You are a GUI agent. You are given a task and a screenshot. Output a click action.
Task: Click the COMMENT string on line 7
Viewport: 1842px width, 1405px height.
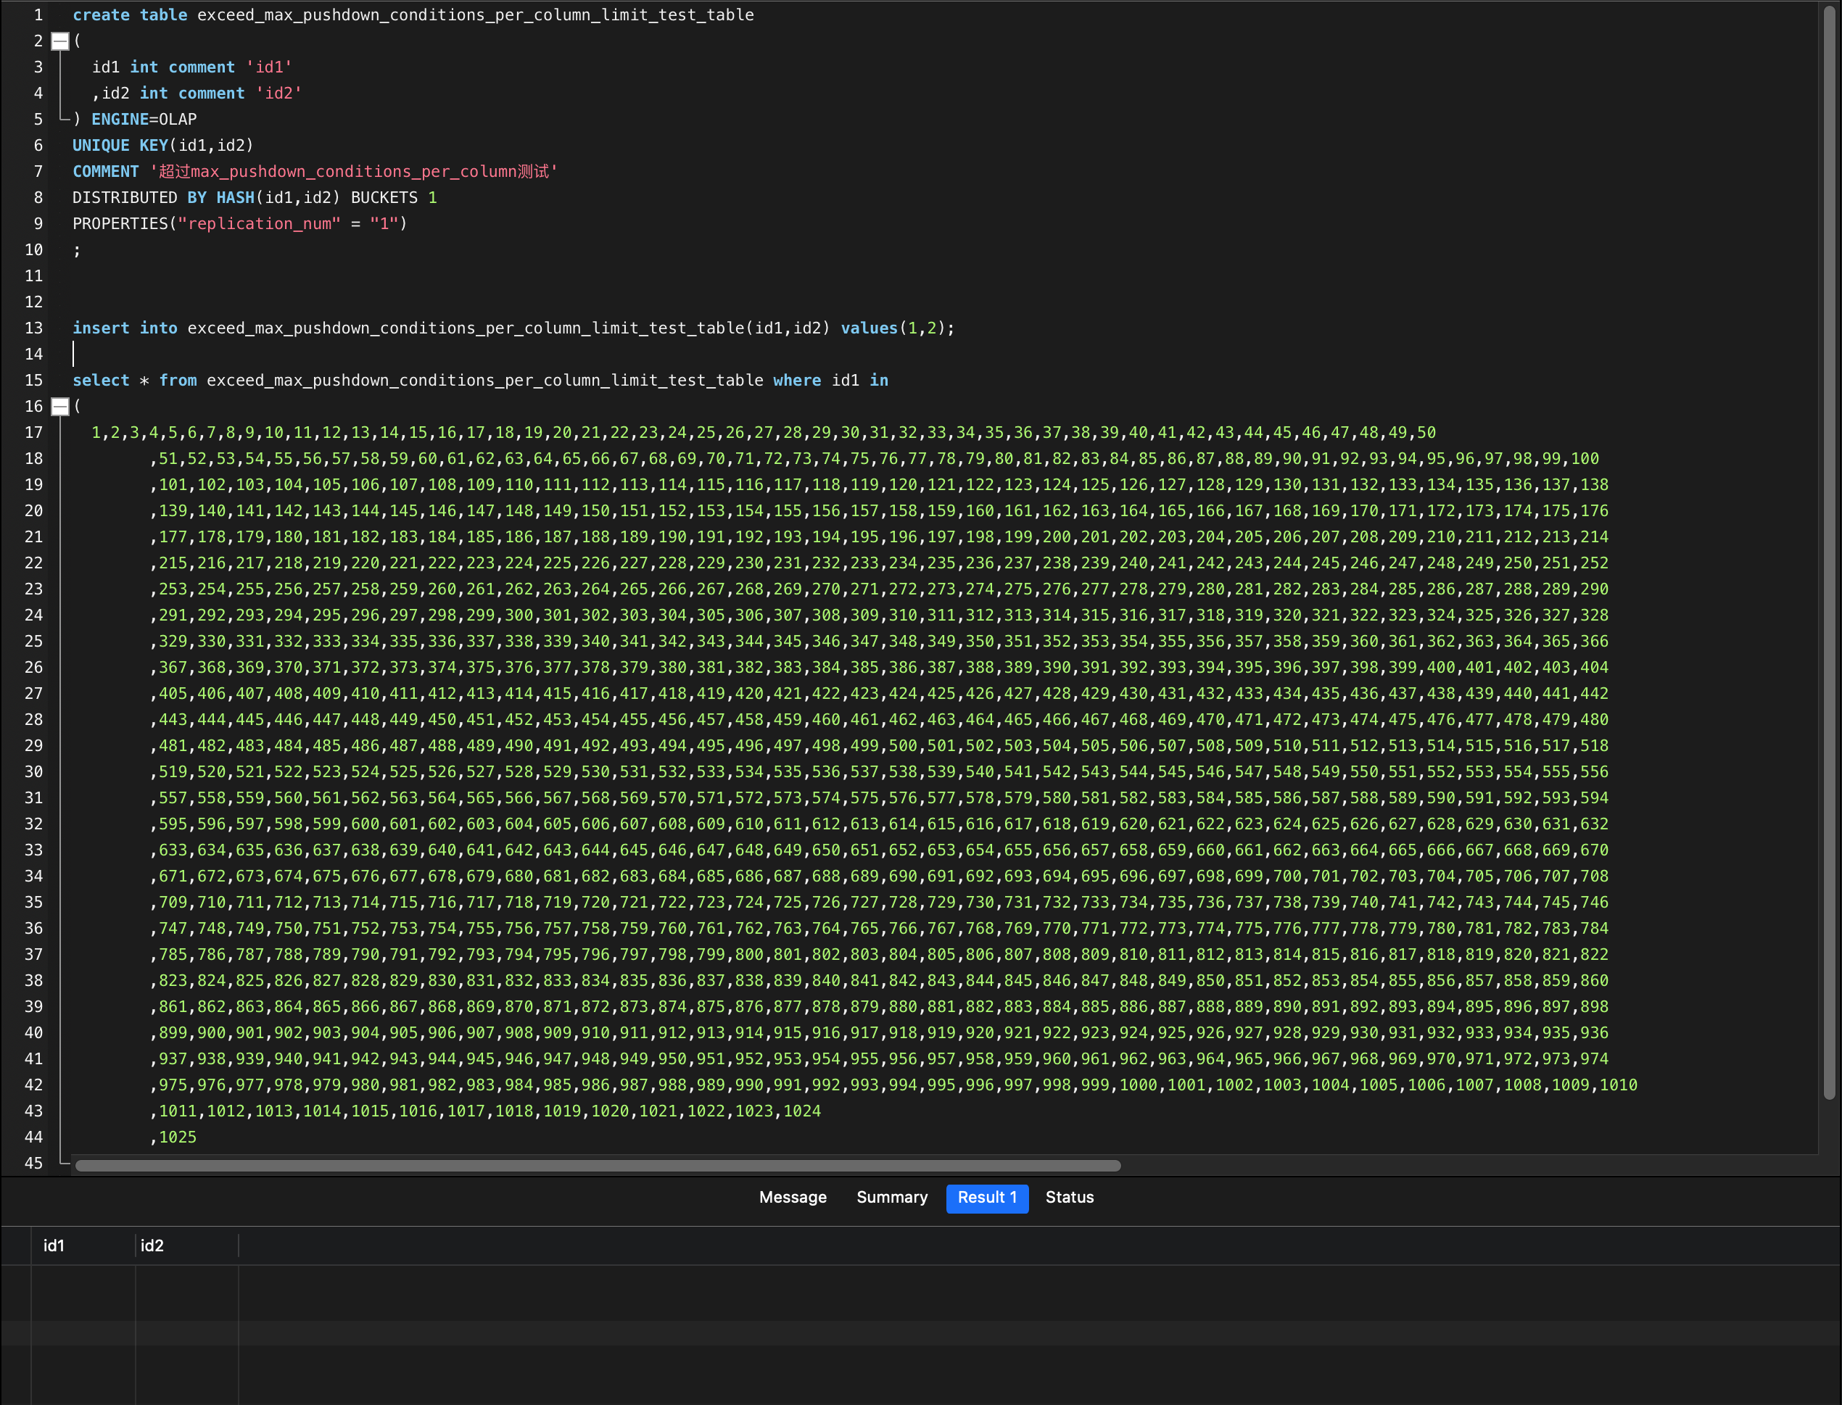pos(353,171)
